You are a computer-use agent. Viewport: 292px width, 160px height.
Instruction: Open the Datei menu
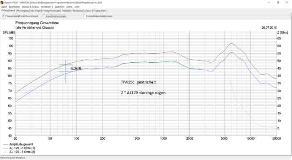click(x=4, y=7)
